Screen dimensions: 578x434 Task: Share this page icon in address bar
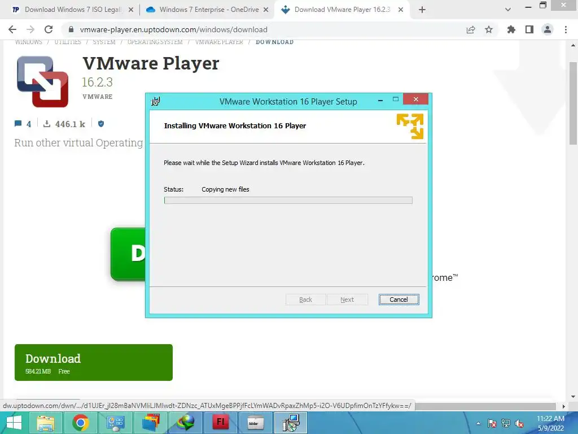471,29
